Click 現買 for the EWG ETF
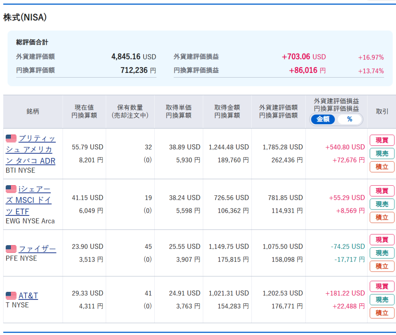396x335 pixels. click(x=382, y=191)
